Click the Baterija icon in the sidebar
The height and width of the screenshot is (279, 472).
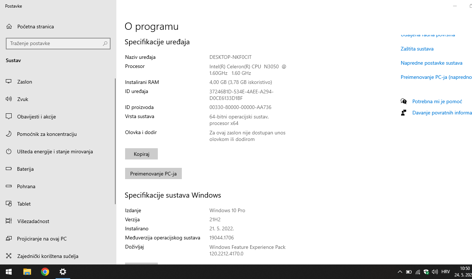point(9,169)
